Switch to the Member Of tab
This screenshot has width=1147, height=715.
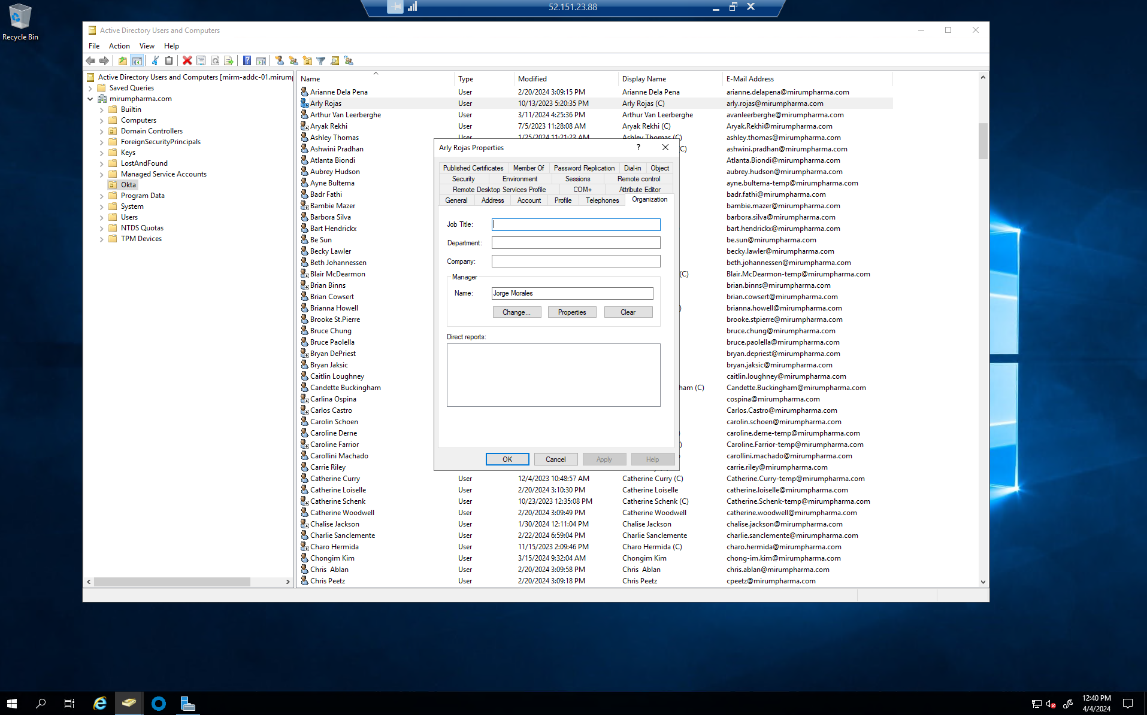click(x=528, y=168)
